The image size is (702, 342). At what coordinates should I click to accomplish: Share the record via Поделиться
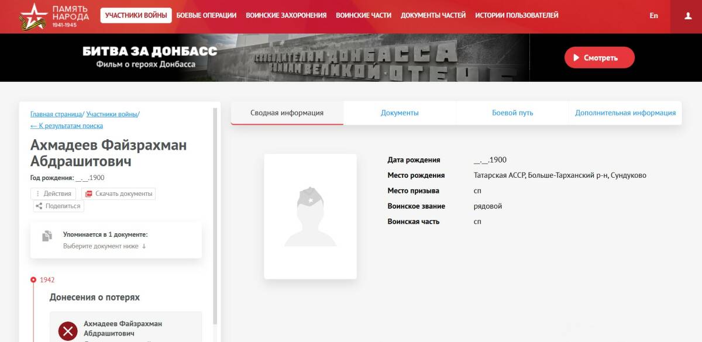[58, 206]
